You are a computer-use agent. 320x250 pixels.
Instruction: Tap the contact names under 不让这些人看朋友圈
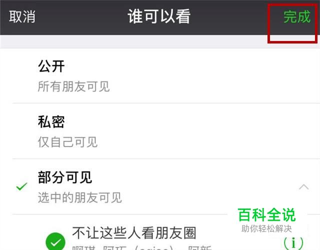coord(142,247)
